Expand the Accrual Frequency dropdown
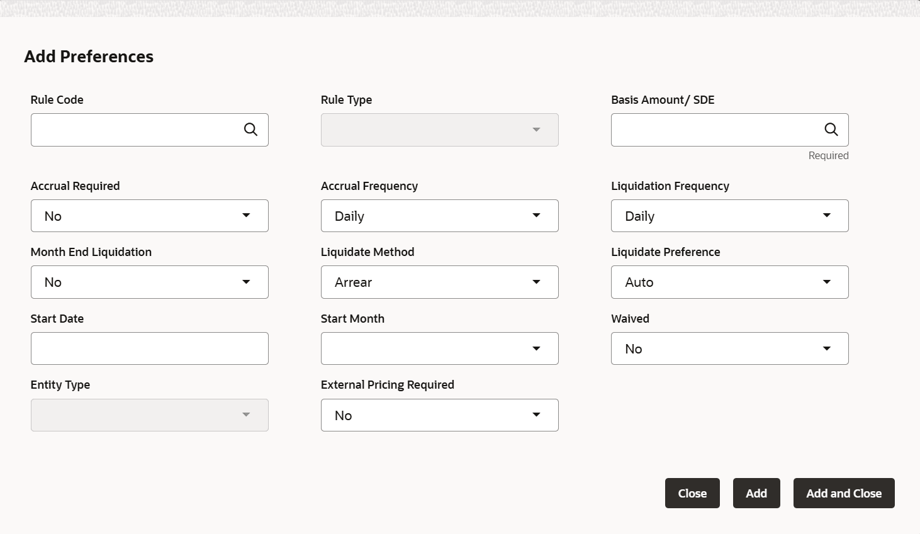 coord(439,216)
